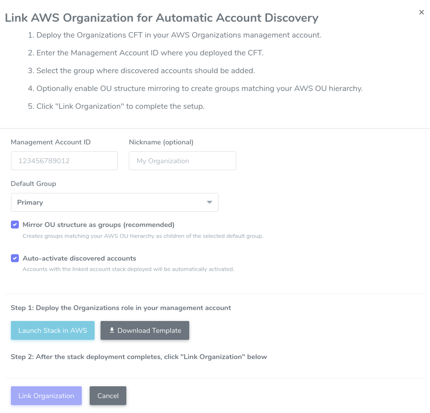Launch Stack in AWS

point(53,330)
